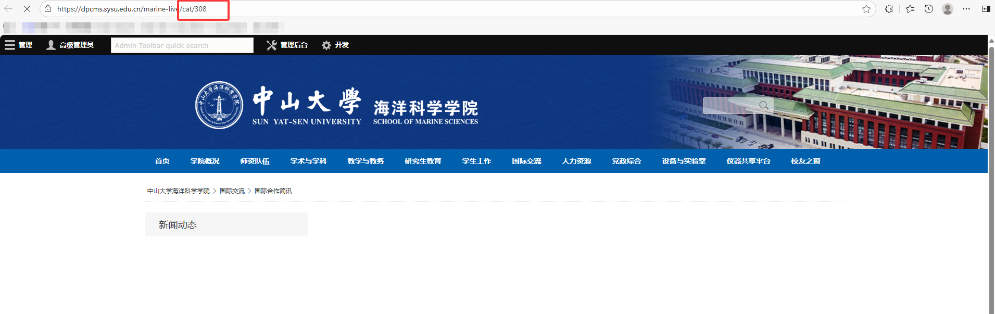This screenshot has height=314, width=995.
Task: Click the 国际交流 breadcrumb link
Action: coord(232,191)
